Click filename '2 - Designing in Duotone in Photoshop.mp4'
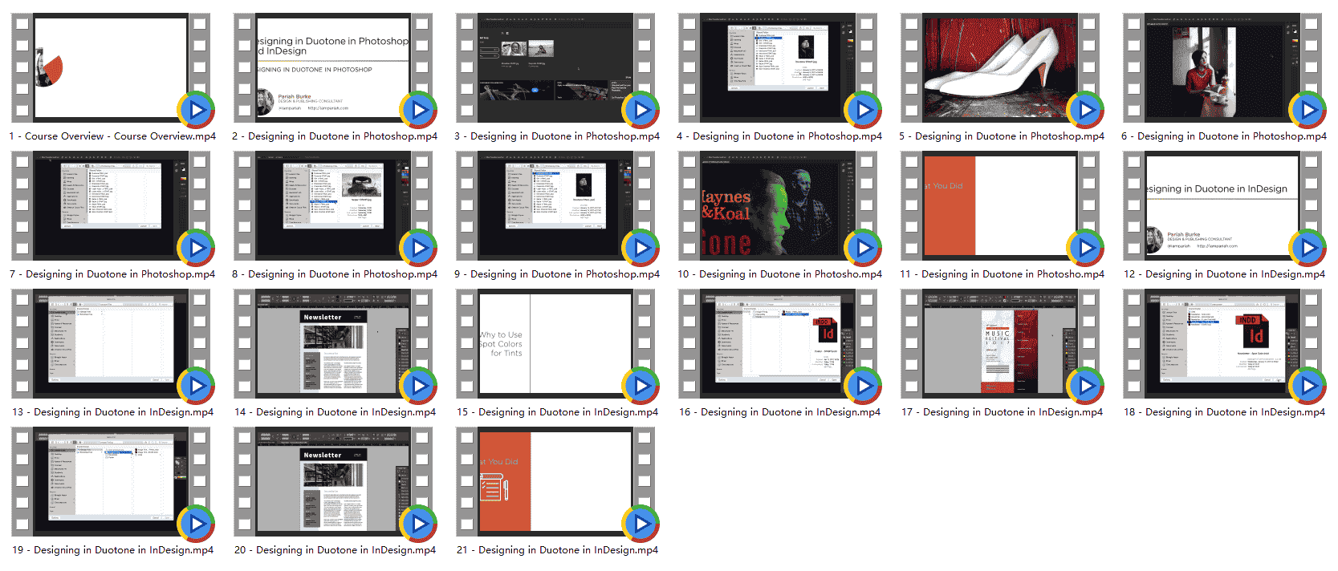Image resolution: width=1338 pixels, height=571 pixels. 335,136
